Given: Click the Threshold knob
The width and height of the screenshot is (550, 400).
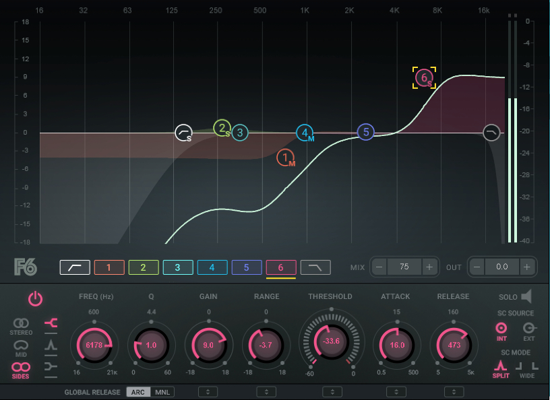Looking at the screenshot, I should (330, 341).
